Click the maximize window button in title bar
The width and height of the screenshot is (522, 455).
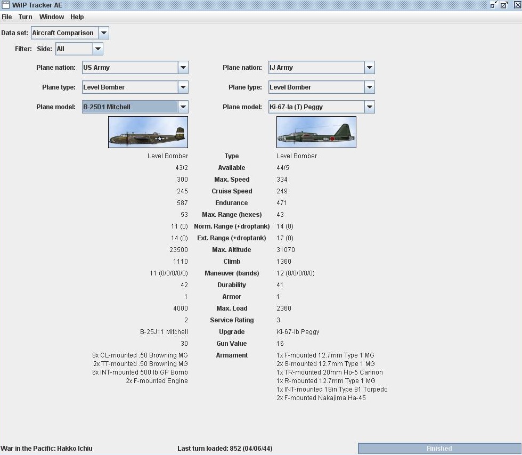pyautogui.click(x=504, y=5)
